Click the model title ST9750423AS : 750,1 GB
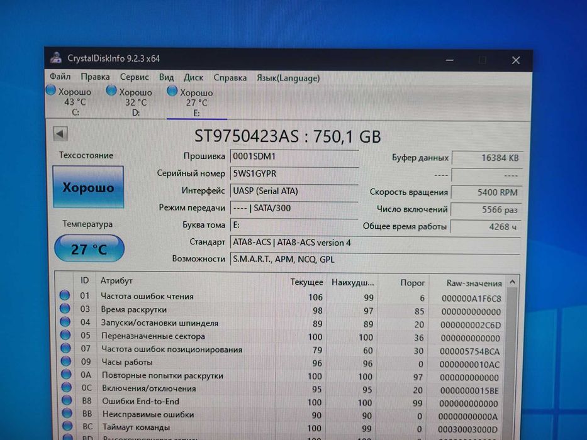This screenshot has height=440, width=587. [288, 136]
